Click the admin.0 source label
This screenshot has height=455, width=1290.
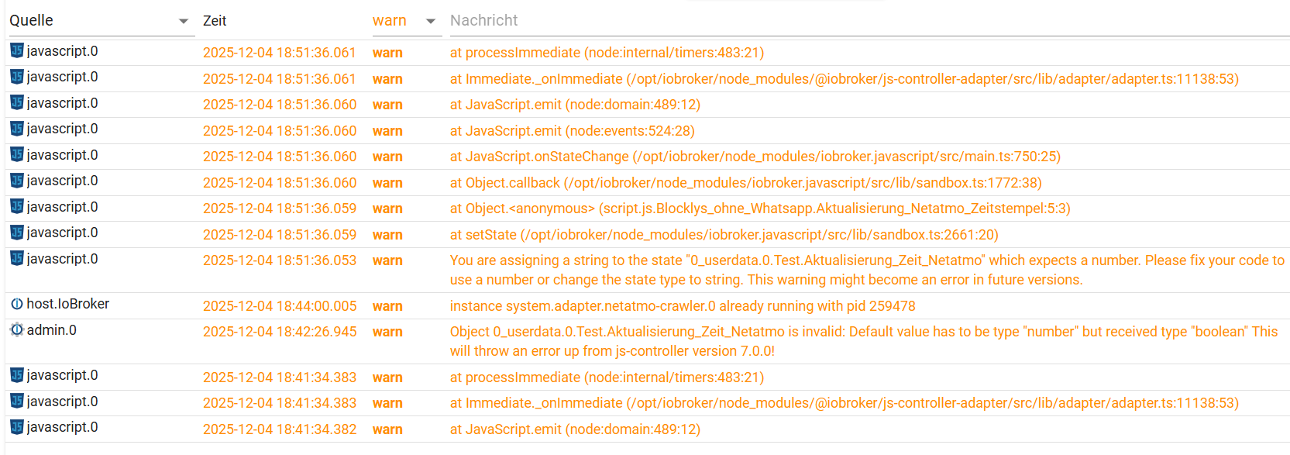click(x=52, y=330)
